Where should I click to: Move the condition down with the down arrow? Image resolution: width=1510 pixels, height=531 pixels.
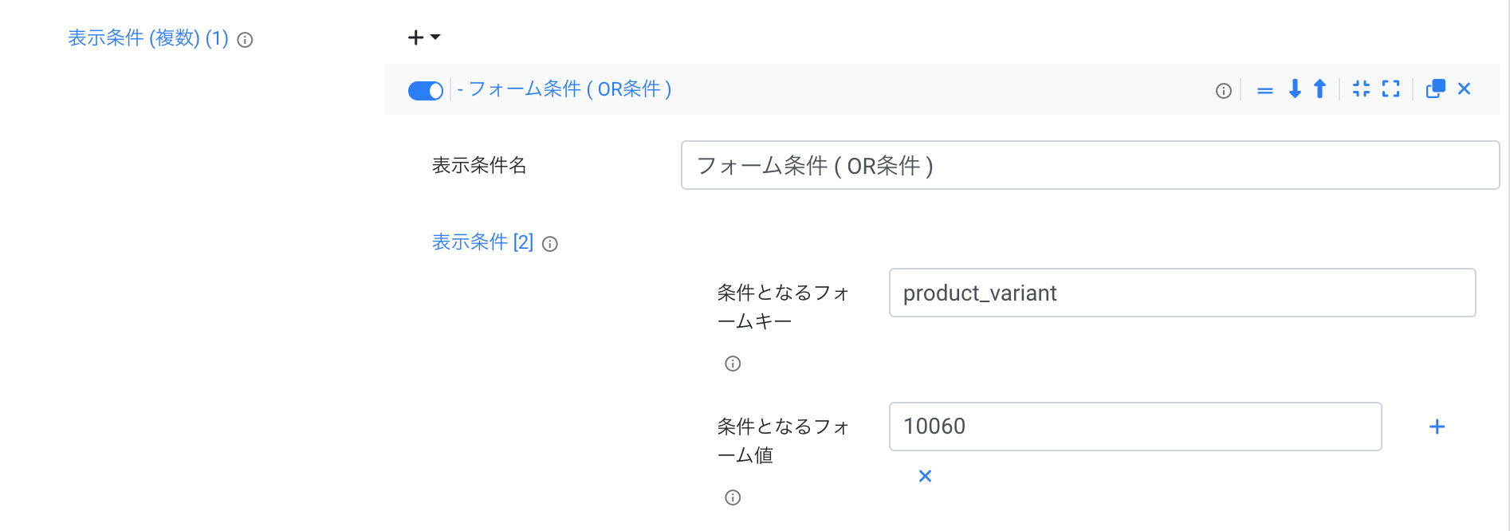1295,89
